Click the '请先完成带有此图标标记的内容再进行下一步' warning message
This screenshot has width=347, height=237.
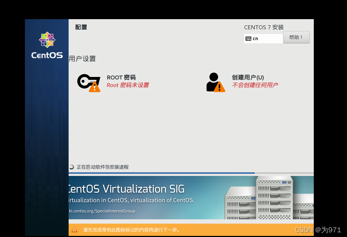[x=131, y=230]
